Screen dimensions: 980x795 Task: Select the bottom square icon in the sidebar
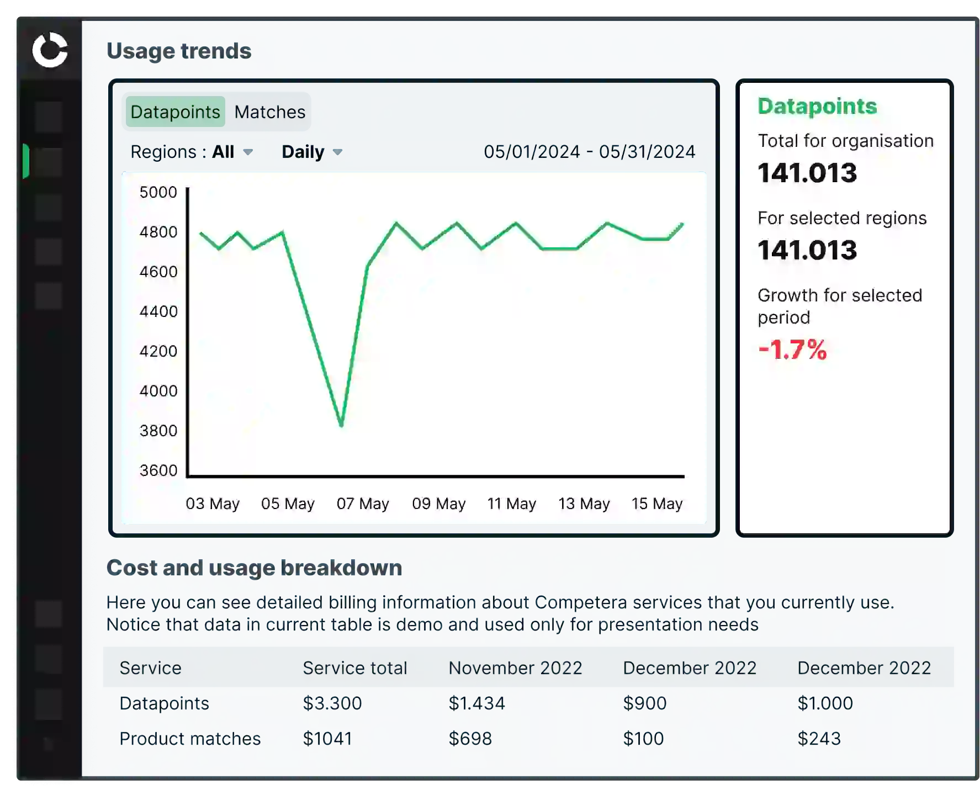coord(49,704)
